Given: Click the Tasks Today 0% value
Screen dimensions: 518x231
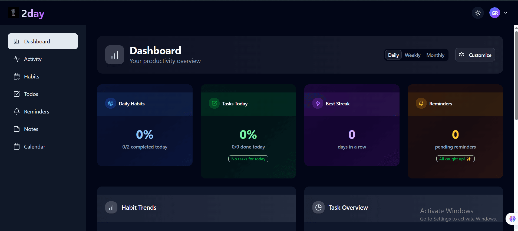Looking at the screenshot, I should 248,135.
